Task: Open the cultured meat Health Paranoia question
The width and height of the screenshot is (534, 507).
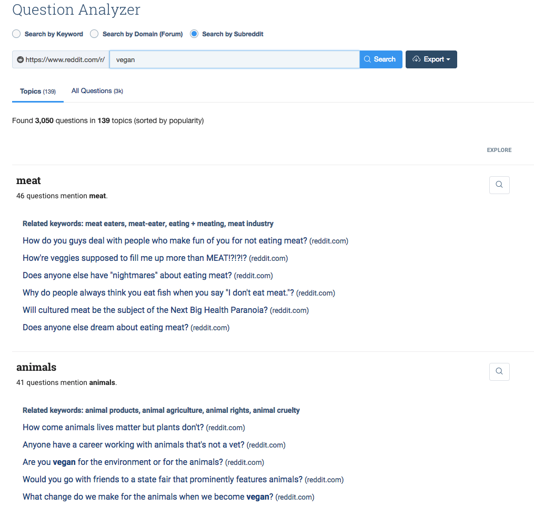Action: coord(145,310)
